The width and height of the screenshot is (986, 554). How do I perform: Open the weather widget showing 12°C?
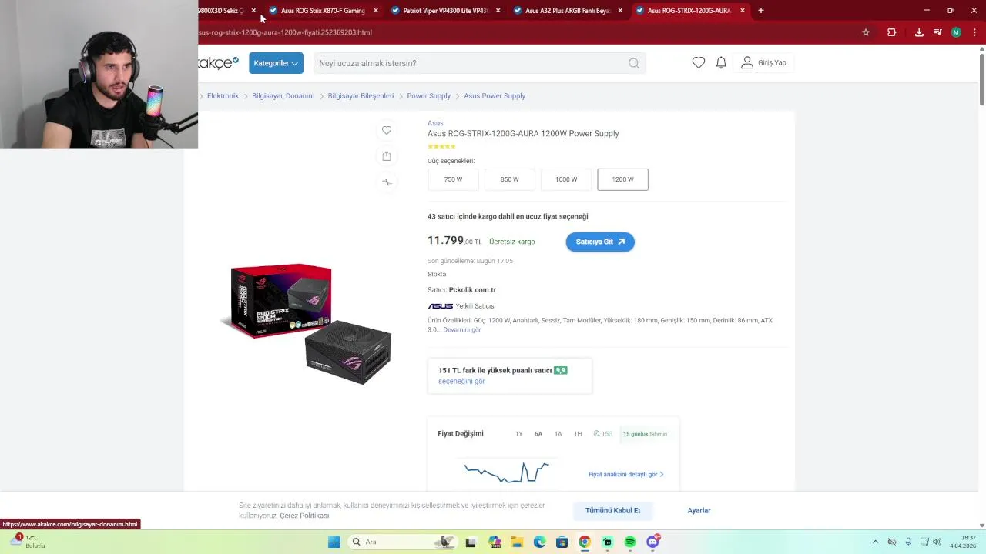tap(27, 542)
